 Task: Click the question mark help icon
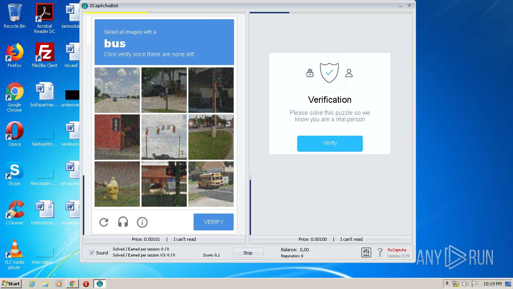pyautogui.click(x=380, y=252)
